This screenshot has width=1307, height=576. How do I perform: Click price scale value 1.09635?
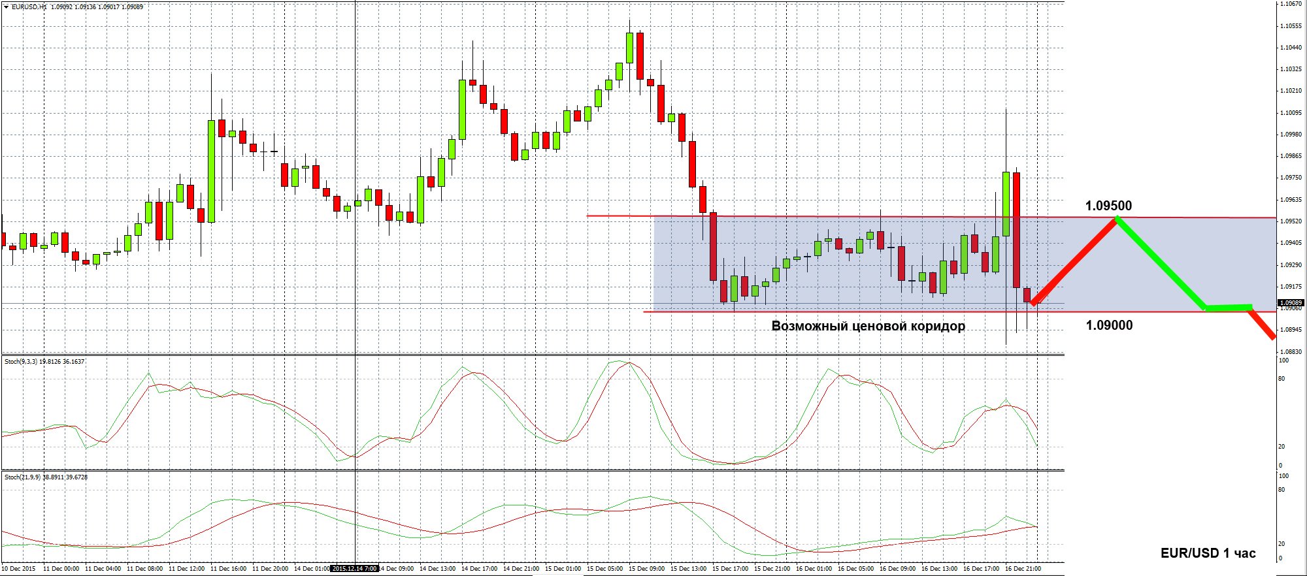(x=1291, y=200)
